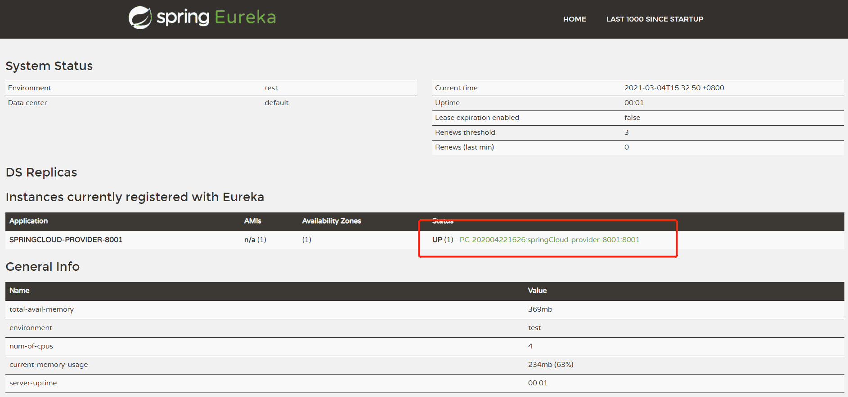
Task: Click the Lease expiration enabled label
Action: pos(477,118)
